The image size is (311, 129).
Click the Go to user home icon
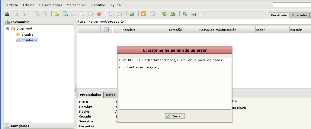(x=173, y=14)
